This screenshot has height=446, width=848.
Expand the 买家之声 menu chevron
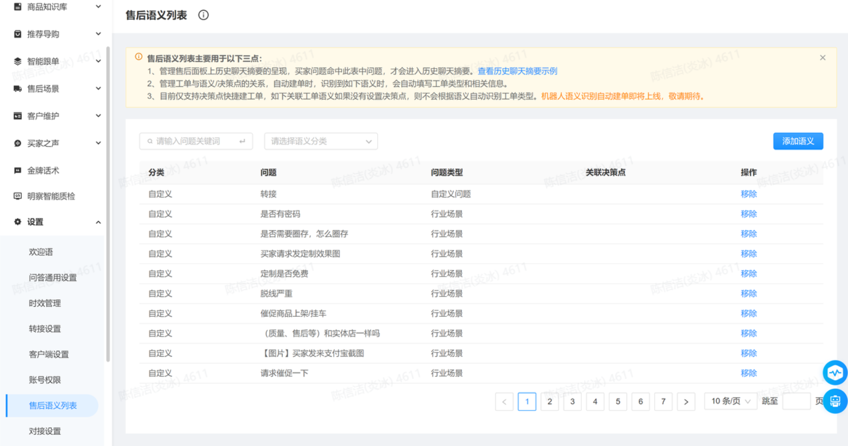[98, 142]
